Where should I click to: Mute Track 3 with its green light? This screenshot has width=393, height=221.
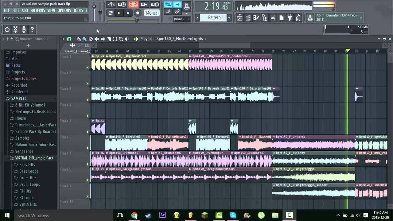tap(88, 100)
